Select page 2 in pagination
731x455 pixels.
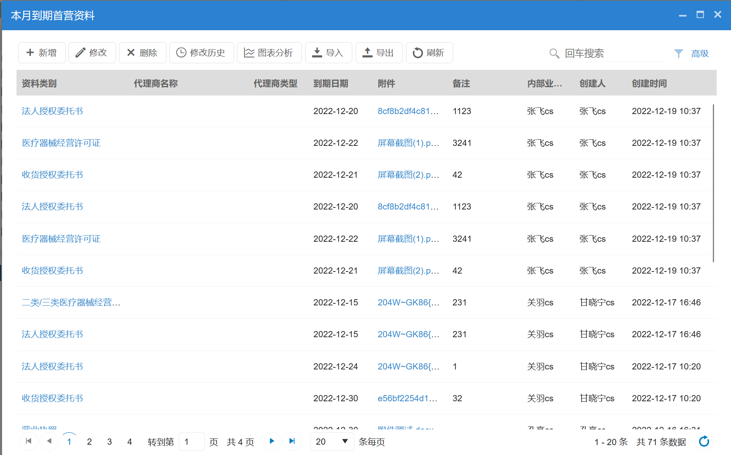point(89,442)
